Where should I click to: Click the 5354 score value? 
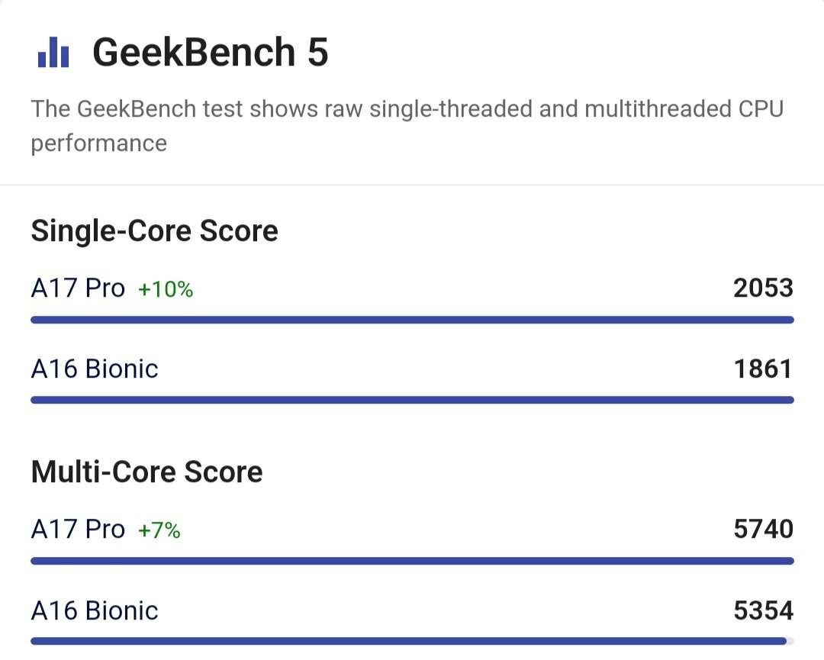tap(763, 610)
